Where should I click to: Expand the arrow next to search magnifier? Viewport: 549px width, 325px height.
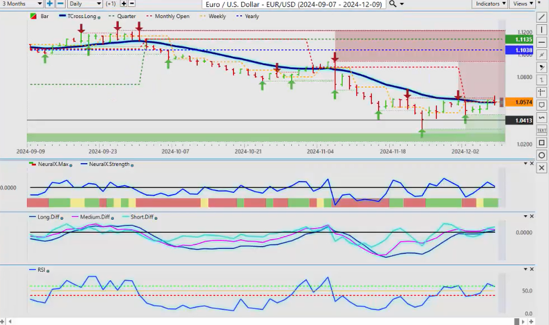pos(402,4)
